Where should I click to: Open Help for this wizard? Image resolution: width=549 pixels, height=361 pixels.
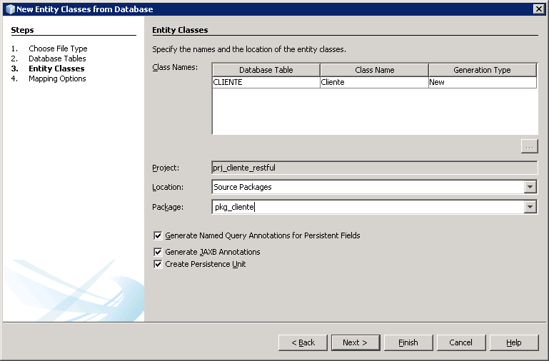click(x=513, y=342)
